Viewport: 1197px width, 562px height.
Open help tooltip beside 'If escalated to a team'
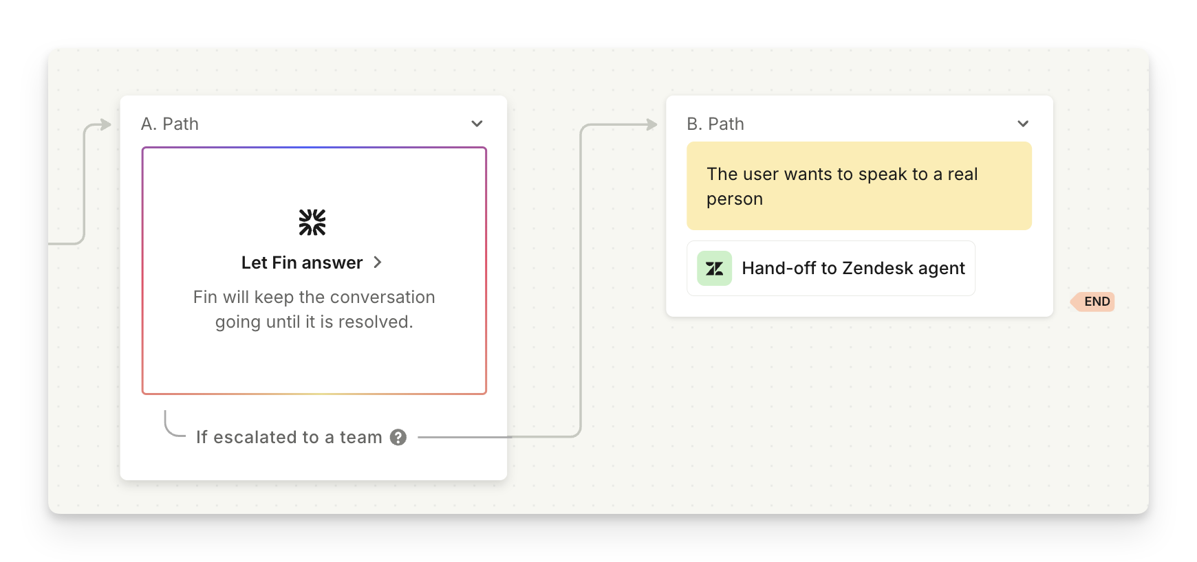point(398,438)
